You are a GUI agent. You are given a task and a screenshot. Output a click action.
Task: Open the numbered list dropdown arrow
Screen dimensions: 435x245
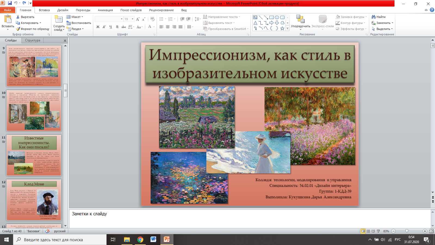175,19
